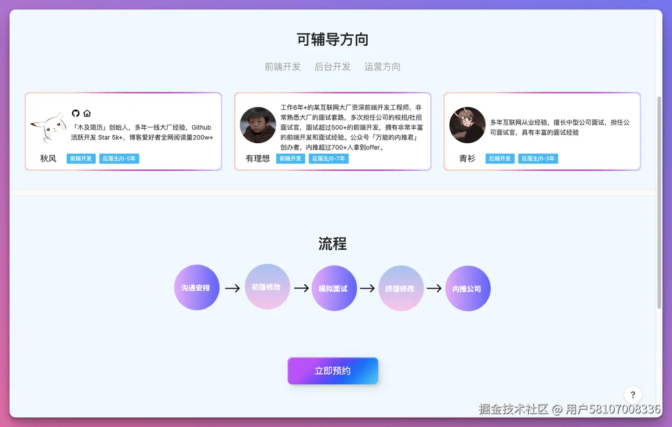This screenshot has height=427, width=672.
Task: Click the 内推公司 flow circle
Action: click(x=468, y=288)
